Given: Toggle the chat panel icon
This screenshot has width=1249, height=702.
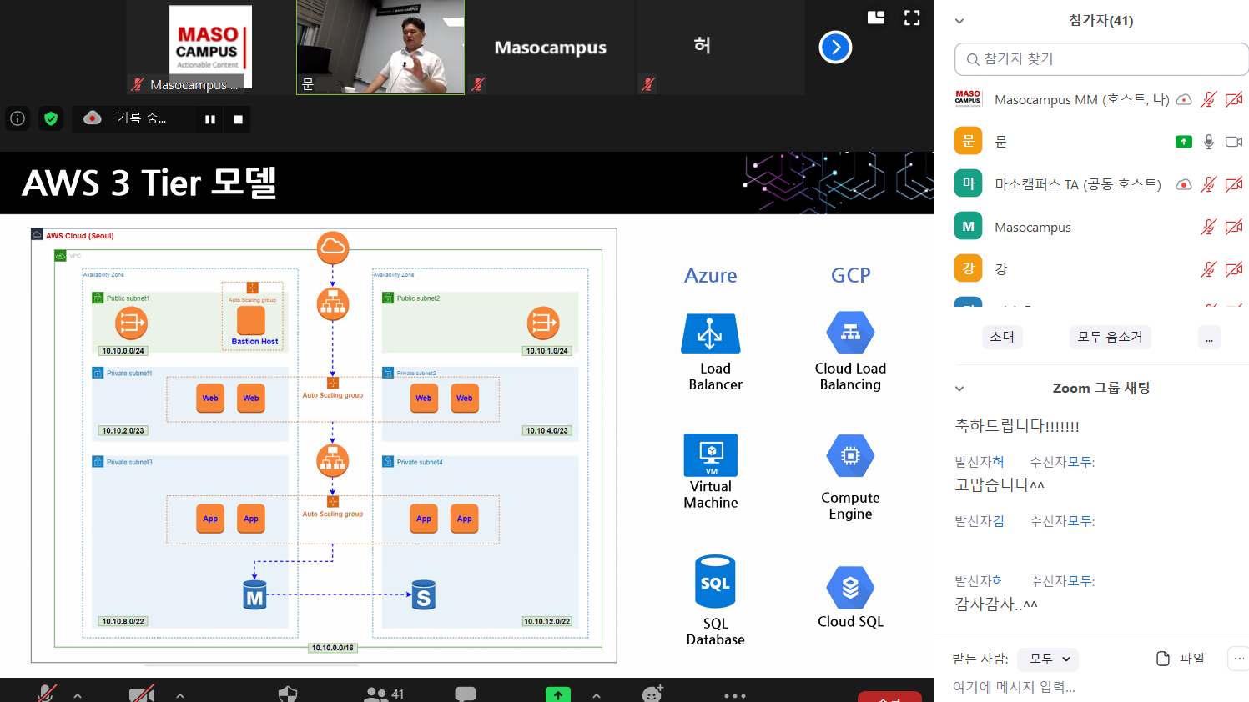Looking at the screenshot, I should coord(466,693).
